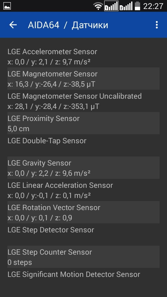Image resolution: width=167 pixels, height=297 pixels.
Task: Select the LGE Proximity Sensor row
Action: click(83, 123)
